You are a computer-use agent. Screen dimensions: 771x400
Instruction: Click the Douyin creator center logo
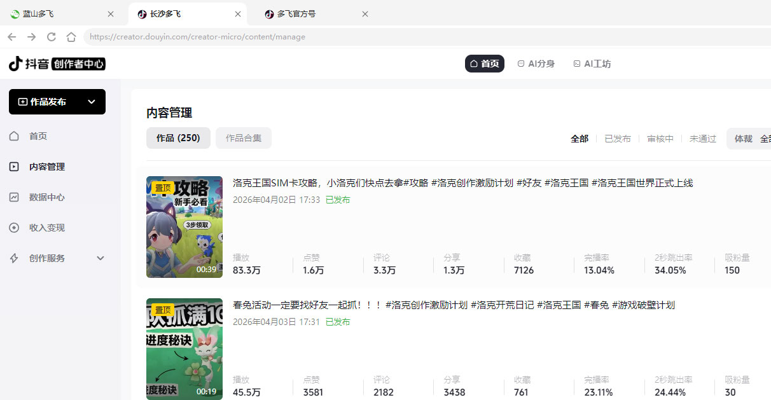pyautogui.click(x=57, y=64)
